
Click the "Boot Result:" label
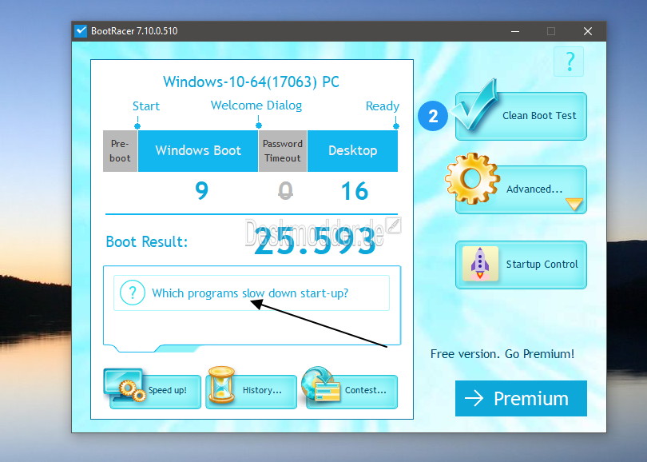coord(146,241)
